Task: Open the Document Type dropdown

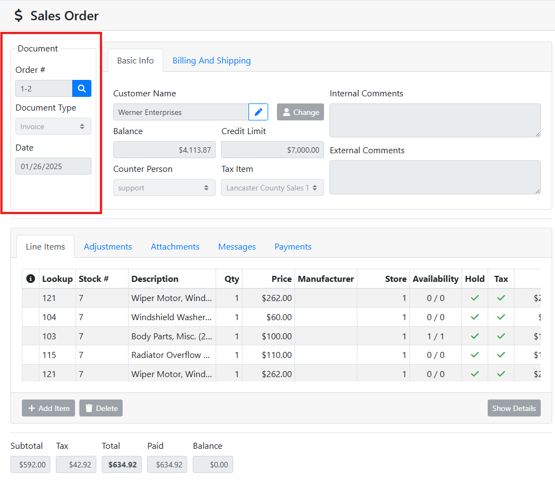Action: (x=53, y=126)
